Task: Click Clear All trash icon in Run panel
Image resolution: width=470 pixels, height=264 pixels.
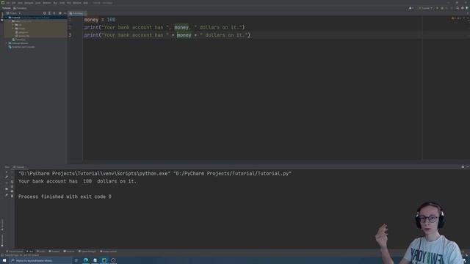Action: tap(12, 196)
